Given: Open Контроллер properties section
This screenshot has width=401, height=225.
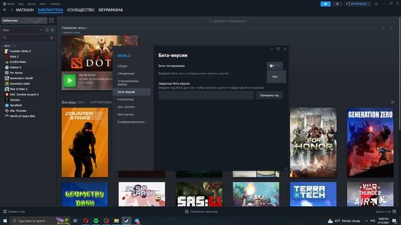Looking at the screenshot, I should pyautogui.click(x=125, y=99).
